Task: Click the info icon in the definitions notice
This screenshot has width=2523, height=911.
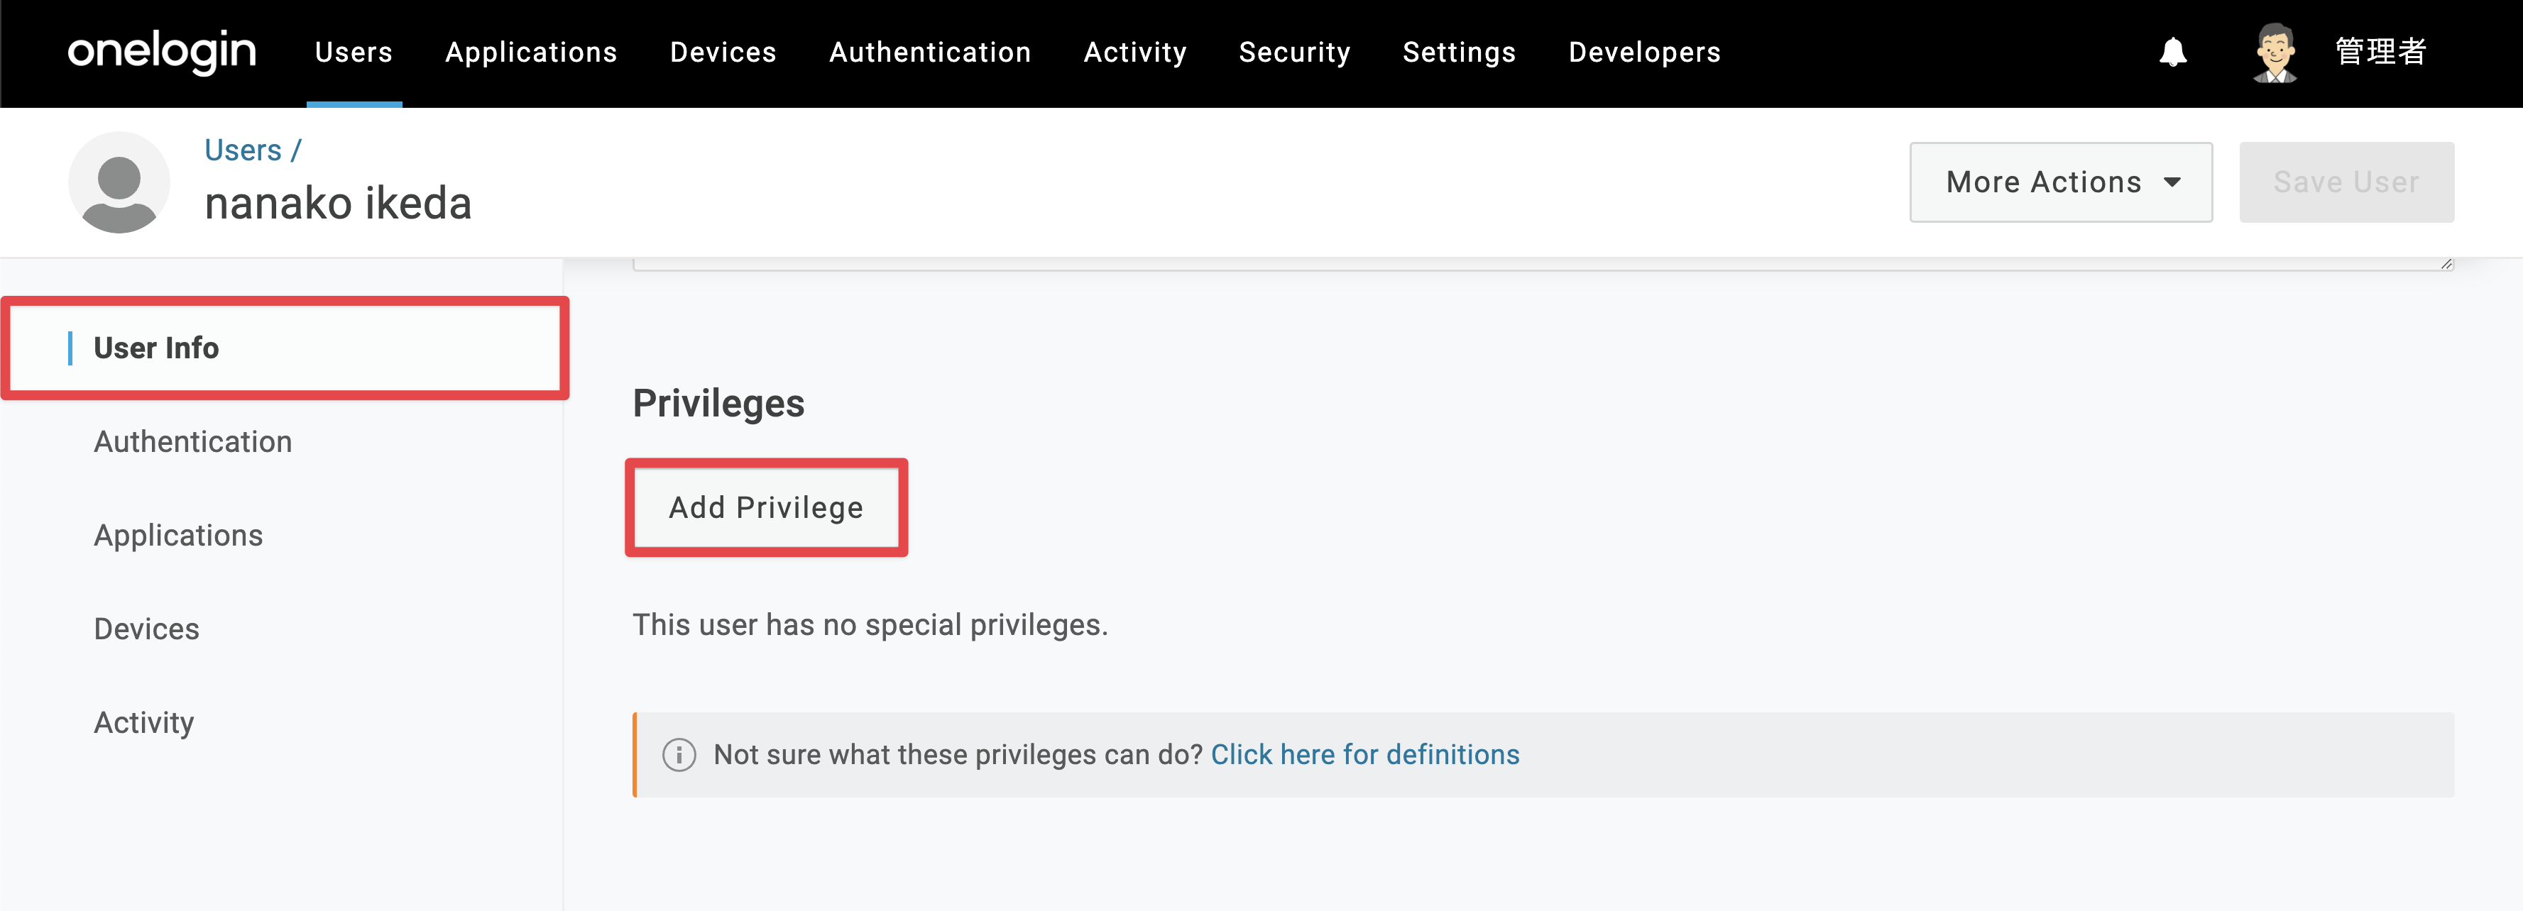Action: (679, 754)
